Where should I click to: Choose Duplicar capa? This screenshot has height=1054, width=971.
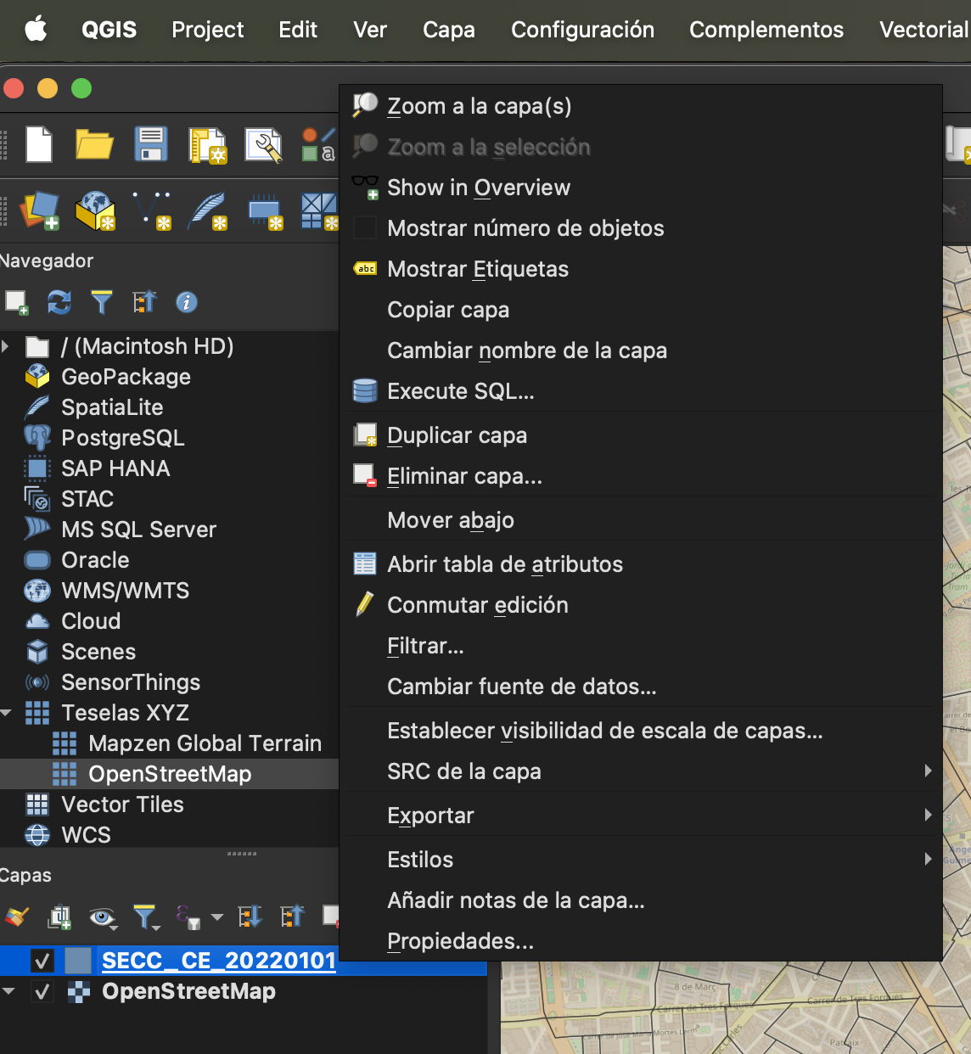(641, 435)
